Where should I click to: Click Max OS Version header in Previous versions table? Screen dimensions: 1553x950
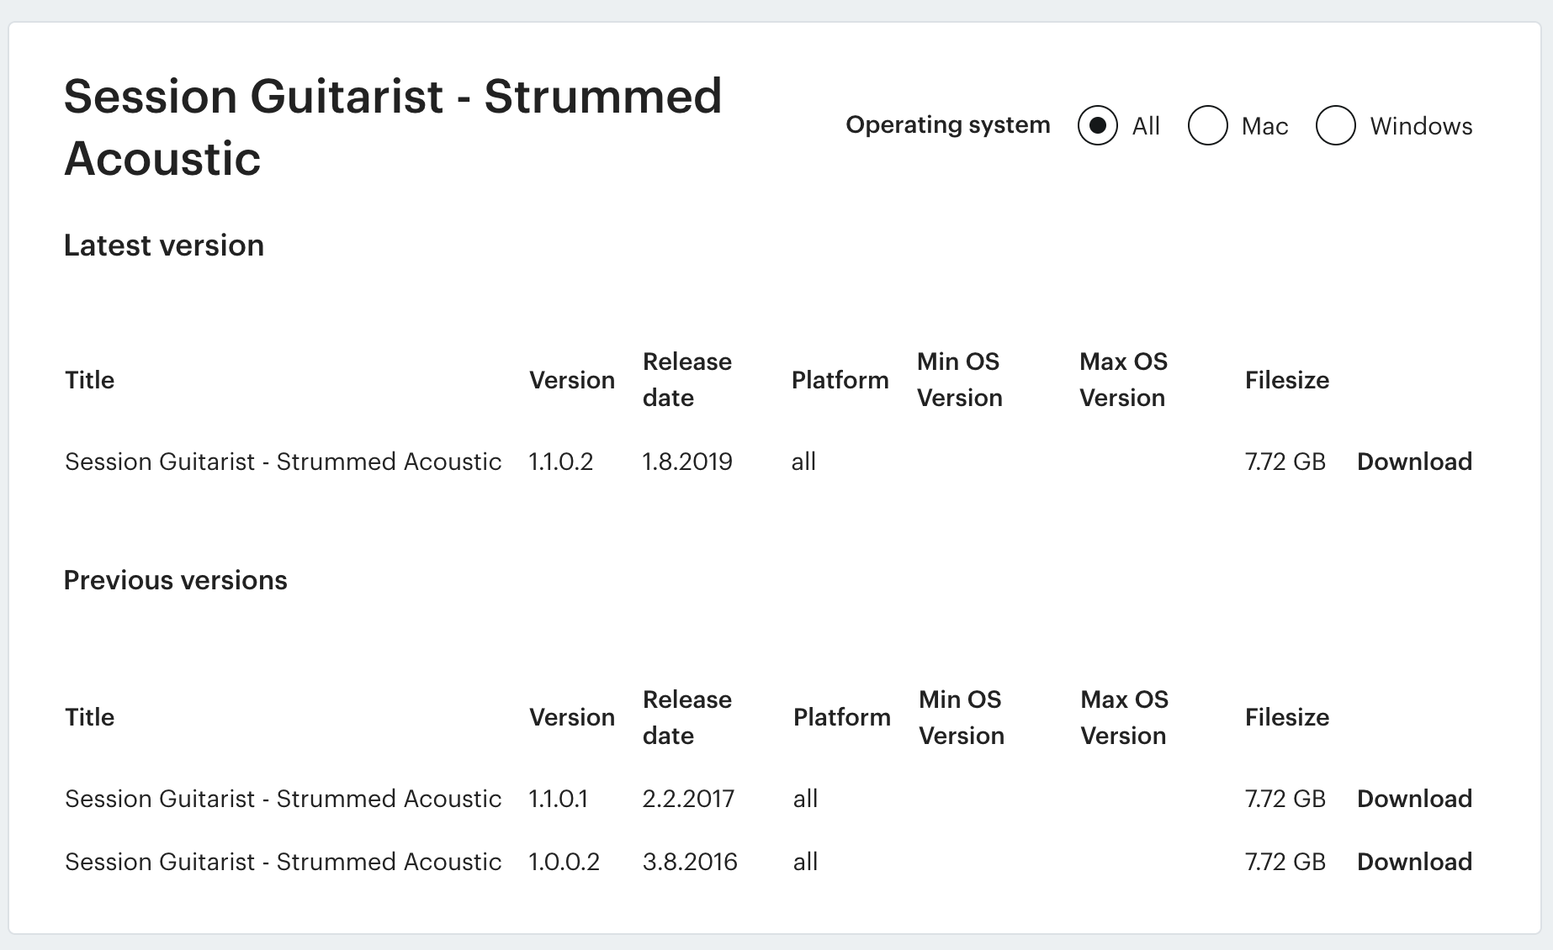1125,717
